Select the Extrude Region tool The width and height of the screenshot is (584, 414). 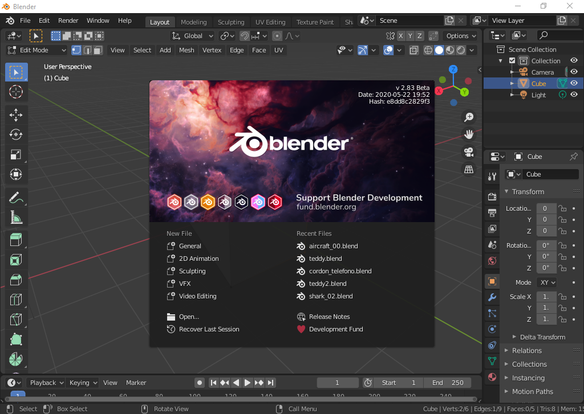(x=15, y=240)
